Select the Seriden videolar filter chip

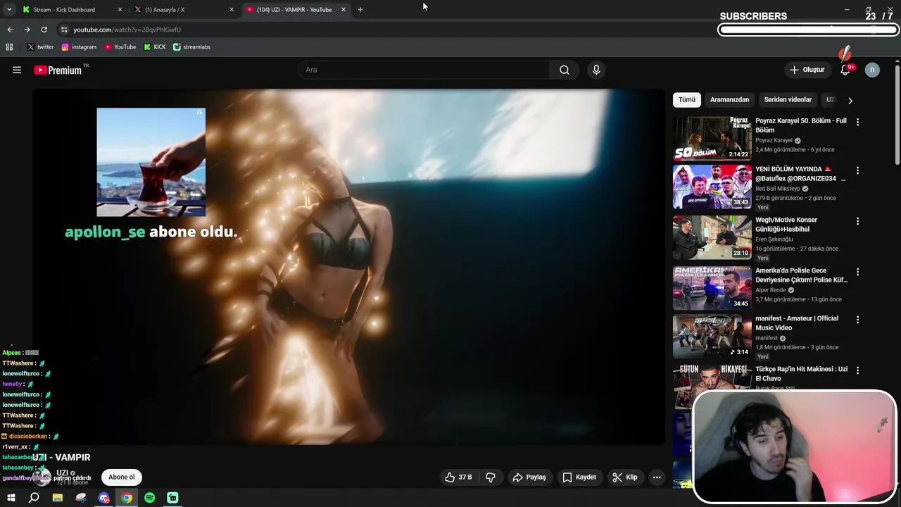click(788, 100)
